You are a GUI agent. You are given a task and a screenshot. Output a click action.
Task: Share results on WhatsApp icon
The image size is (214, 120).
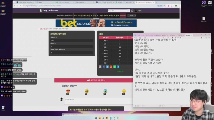point(115,67)
